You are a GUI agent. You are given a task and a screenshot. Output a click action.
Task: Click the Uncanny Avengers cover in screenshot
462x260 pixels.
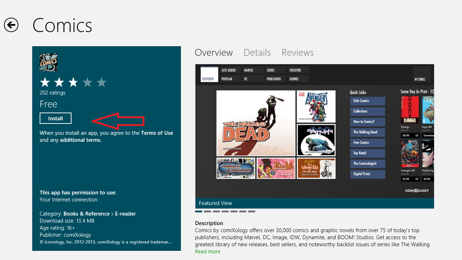(316, 107)
